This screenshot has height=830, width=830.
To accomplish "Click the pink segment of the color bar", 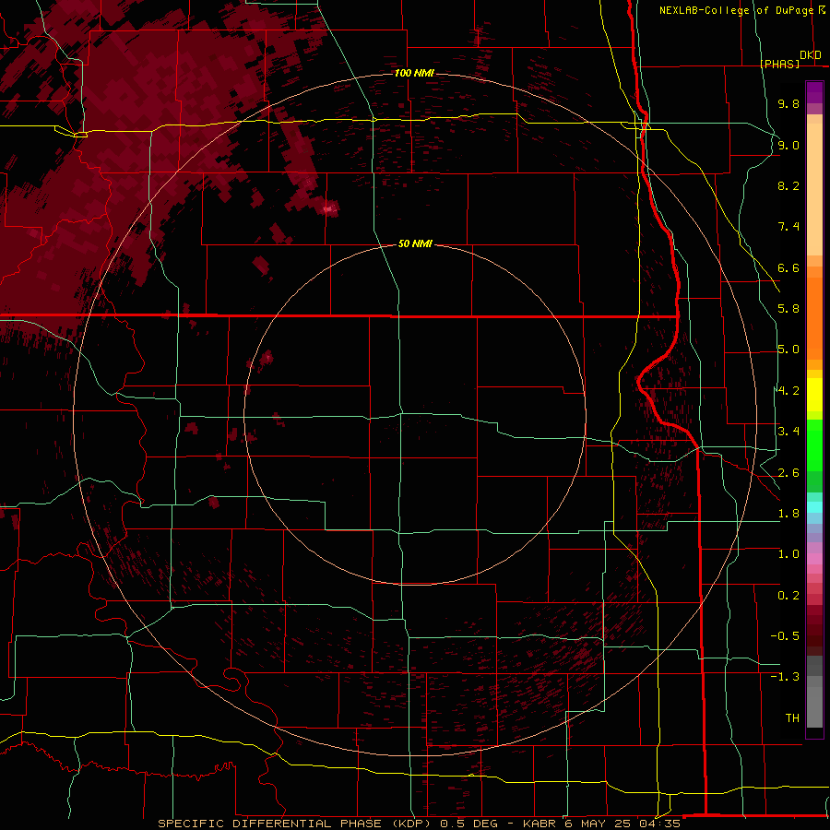I will [x=814, y=559].
